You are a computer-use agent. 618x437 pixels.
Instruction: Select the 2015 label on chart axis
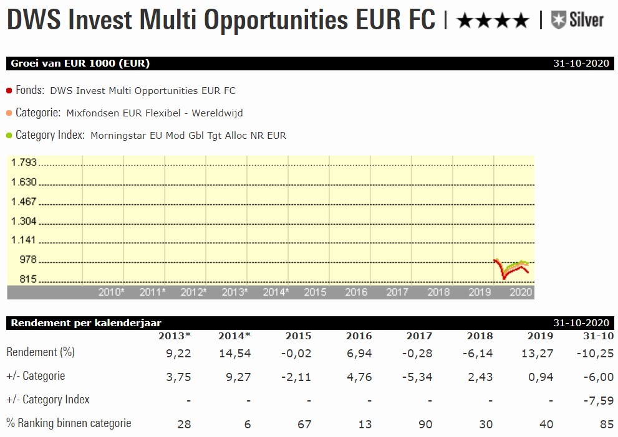tap(315, 291)
